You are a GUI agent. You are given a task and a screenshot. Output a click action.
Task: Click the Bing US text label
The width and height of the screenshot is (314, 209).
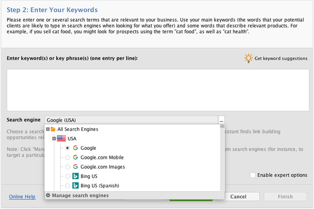(89, 176)
